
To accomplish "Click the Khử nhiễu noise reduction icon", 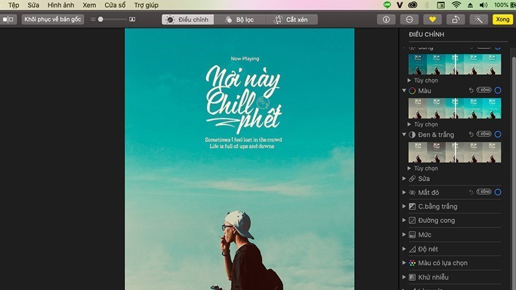I will (412, 277).
